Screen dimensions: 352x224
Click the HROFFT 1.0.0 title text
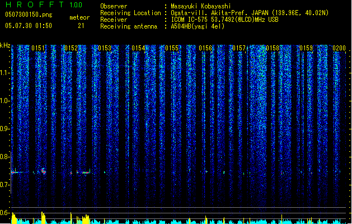44,4
